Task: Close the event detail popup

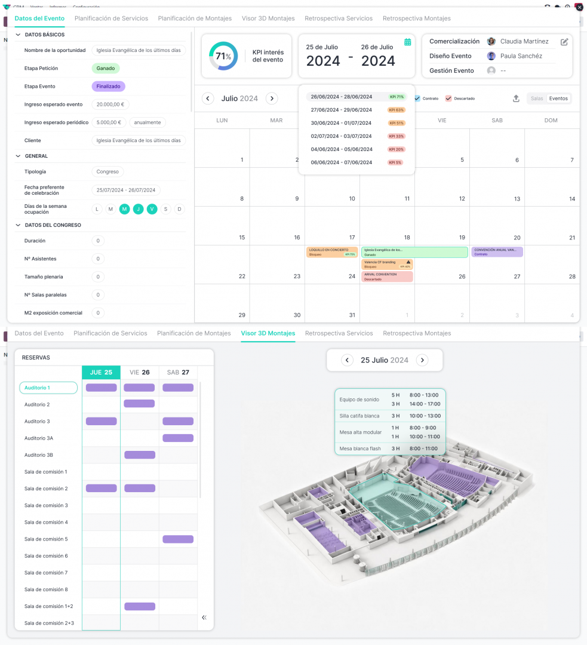Action: tap(579, 7)
